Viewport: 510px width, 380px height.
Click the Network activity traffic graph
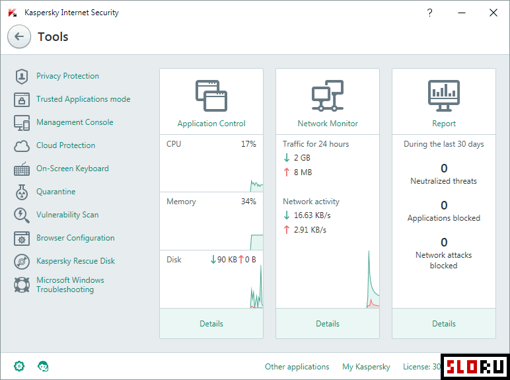pyautogui.click(x=373, y=279)
